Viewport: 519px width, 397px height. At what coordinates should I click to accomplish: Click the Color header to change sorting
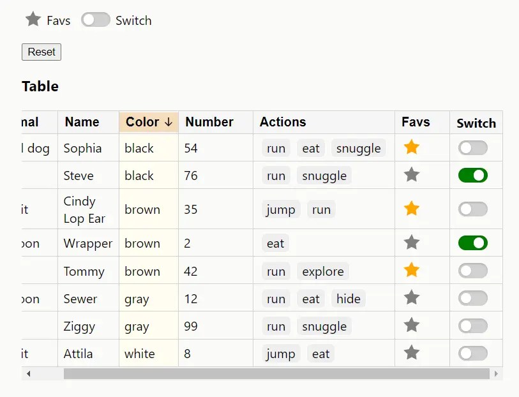point(146,122)
